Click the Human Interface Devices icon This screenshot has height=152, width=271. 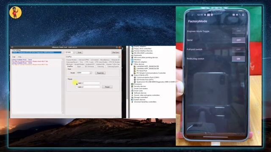point(132,51)
